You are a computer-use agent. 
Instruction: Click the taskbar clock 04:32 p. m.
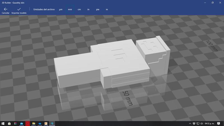click(x=209, y=123)
